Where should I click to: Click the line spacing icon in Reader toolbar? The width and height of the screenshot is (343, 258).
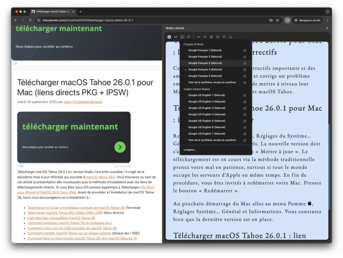[x=224, y=37]
